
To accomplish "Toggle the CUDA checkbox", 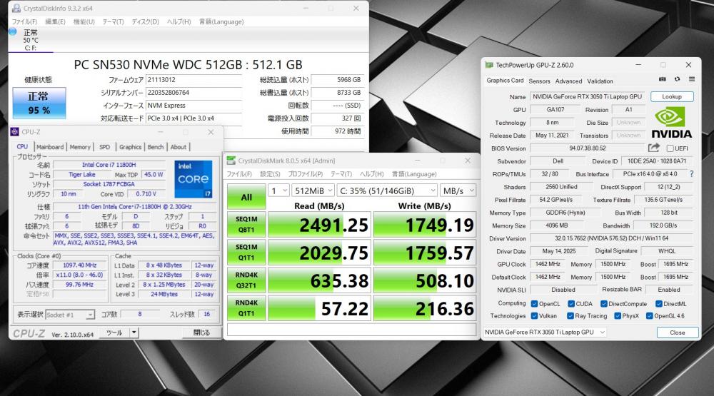I will (x=571, y=304).
